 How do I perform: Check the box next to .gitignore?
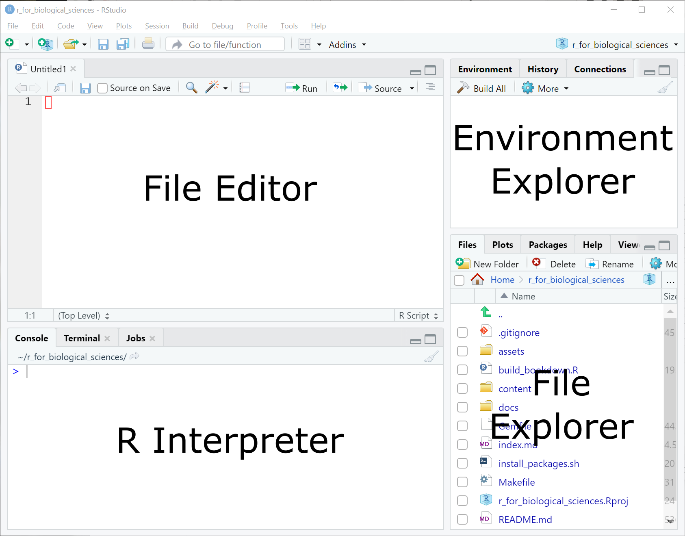(x=462, y=332)
